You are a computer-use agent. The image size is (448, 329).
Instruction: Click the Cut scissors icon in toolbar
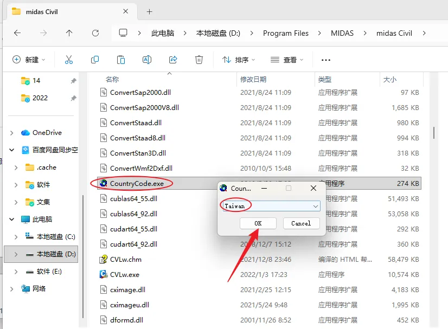(x=68, y=60)
